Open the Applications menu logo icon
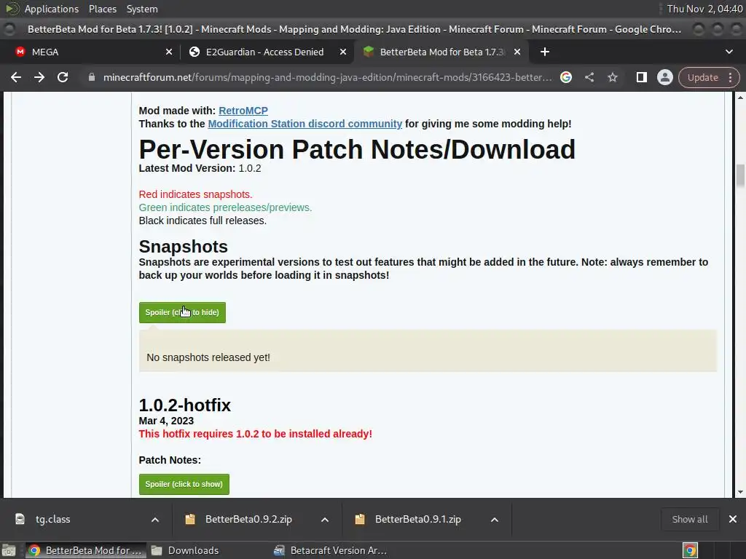The image size is (746, 559). coord(12,9)
